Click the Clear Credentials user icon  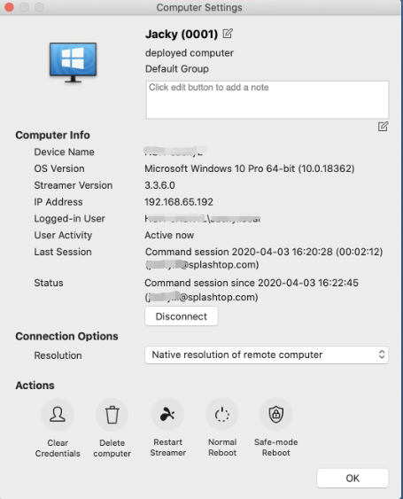click(58, 414)
